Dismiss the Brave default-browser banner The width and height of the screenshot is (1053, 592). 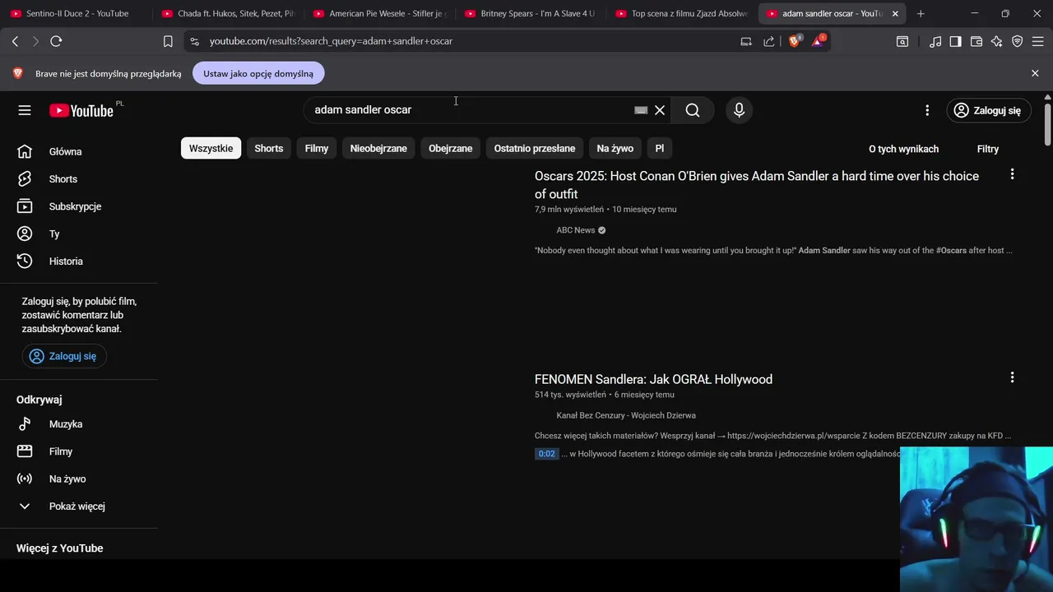click(1035, 73)
